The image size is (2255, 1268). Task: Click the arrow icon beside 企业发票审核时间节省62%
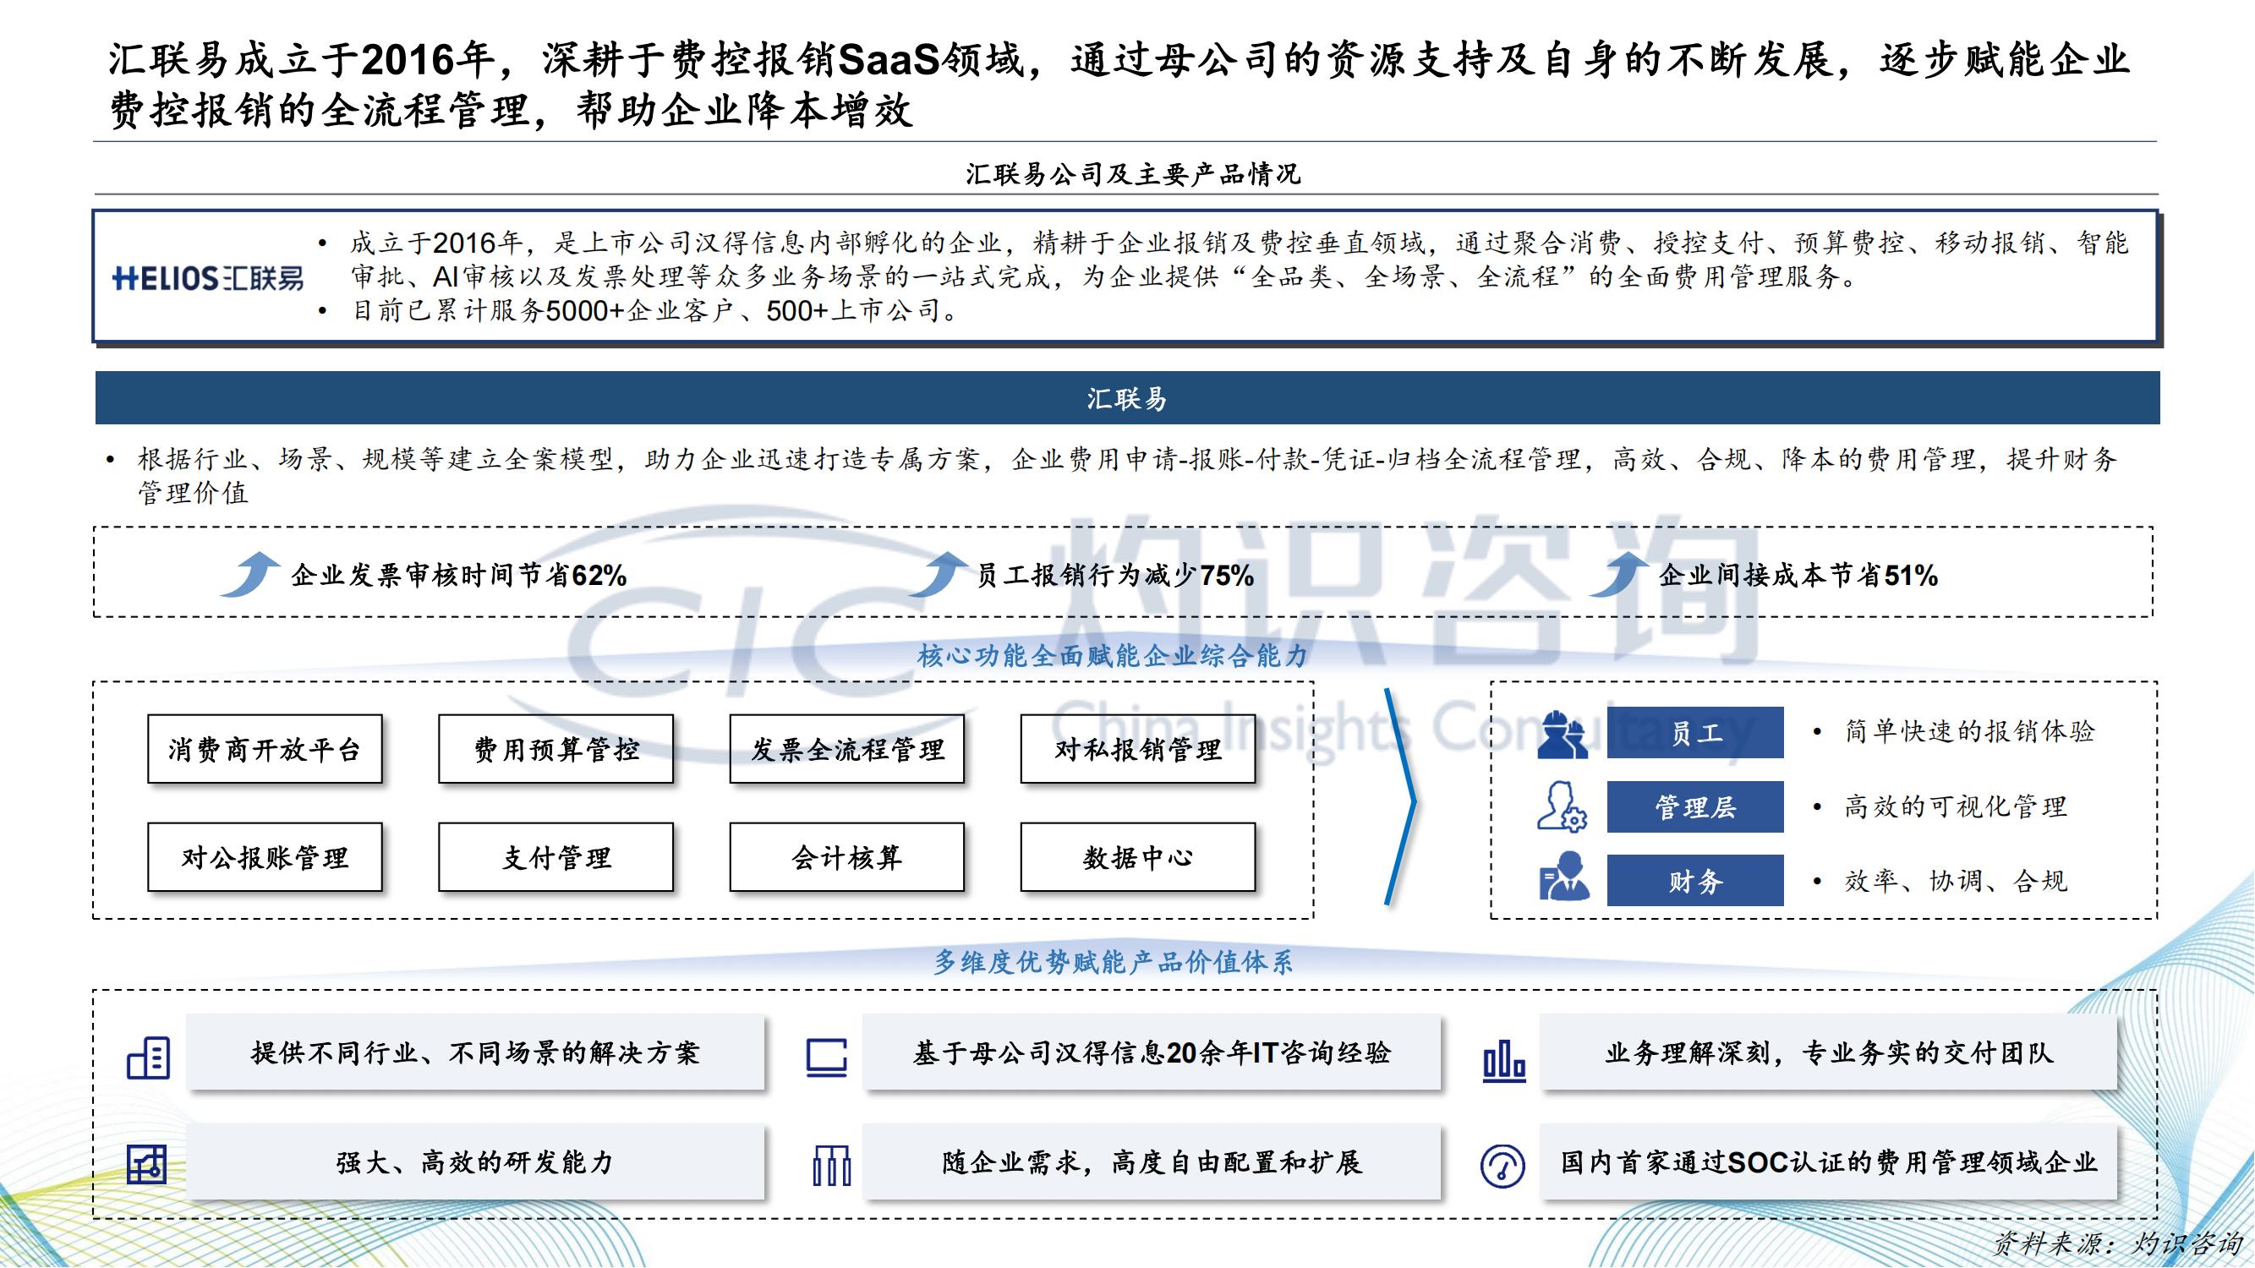pyautogui.click(x=250, y=574)
